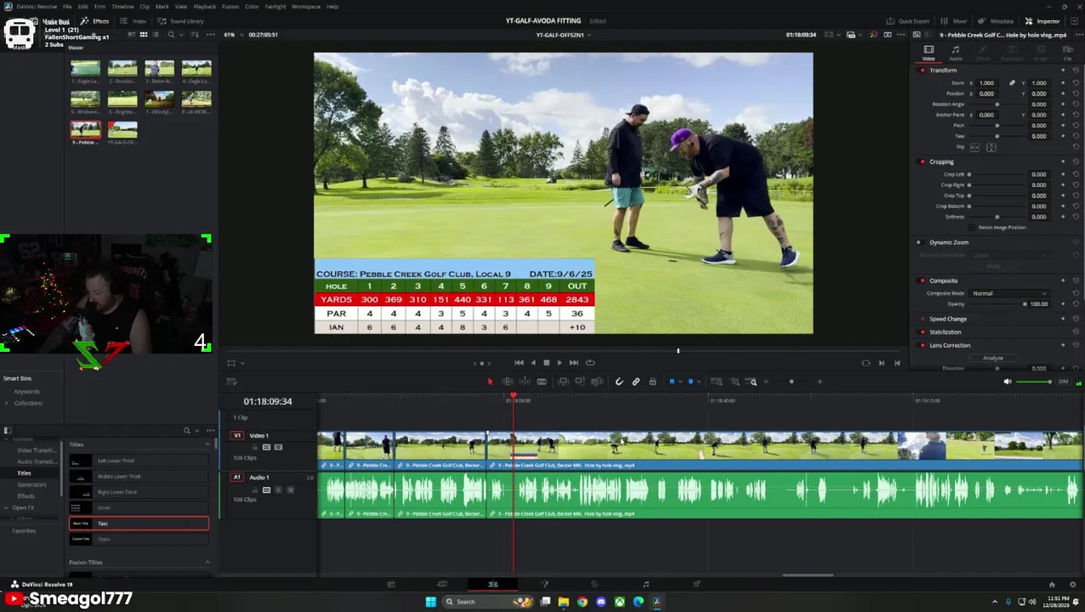Select the Generators category in Toolbox
The image size is (1085, 612).
click(x=32, y=484)
